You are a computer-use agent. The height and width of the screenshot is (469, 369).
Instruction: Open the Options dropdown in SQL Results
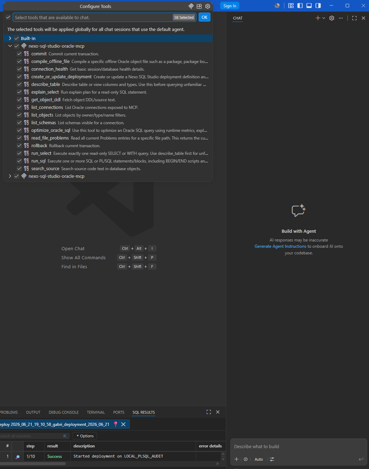[85, 436]
